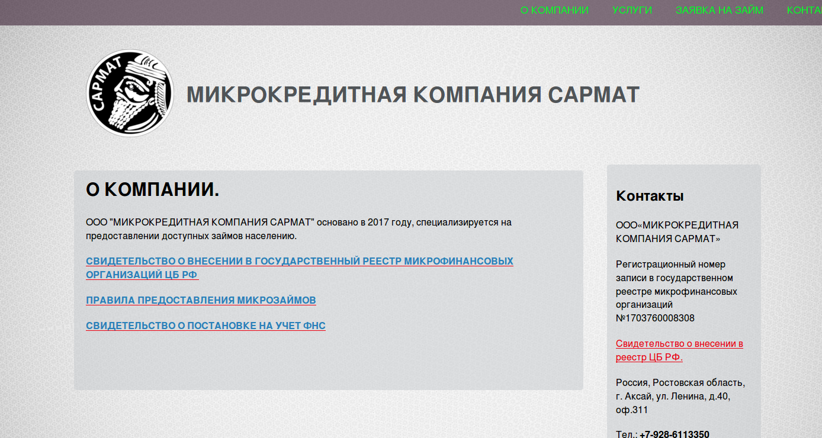Click the Контакты sidebar heading

point(650,196)
